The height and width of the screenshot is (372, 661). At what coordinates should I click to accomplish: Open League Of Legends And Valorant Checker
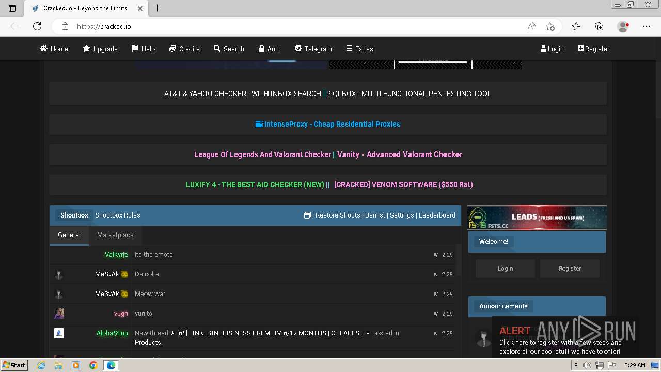[x=262, y=154]
